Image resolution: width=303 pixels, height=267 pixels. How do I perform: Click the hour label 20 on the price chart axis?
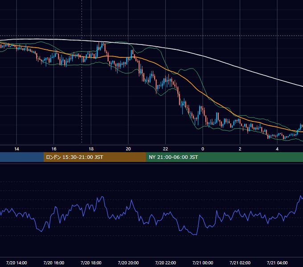point(128,149)
